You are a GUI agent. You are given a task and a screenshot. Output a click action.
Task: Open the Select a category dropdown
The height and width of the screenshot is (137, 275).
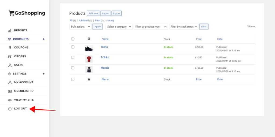[x=119, y=27]
